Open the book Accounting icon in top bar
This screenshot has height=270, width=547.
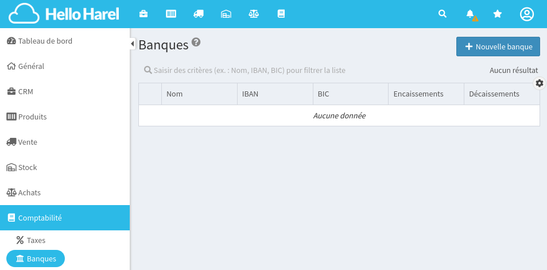281,14
